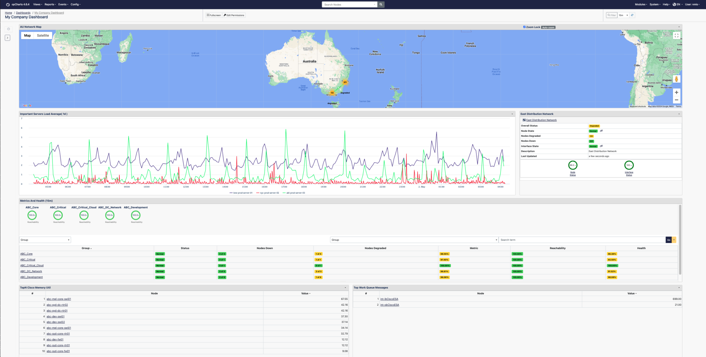
Task: Uncheck the Zoom Lock checkbox
Action: coord(524,27)
